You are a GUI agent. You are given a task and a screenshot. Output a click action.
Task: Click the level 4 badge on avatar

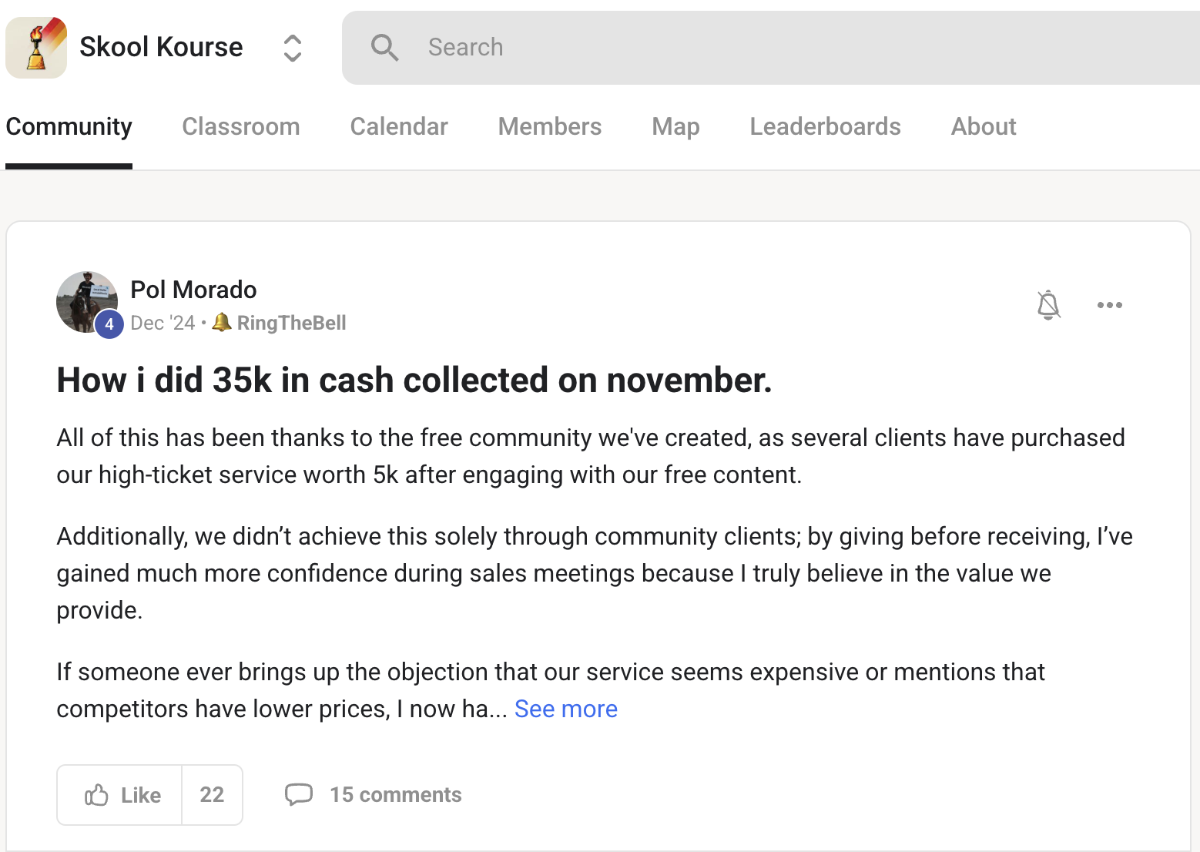click(109, 324)
